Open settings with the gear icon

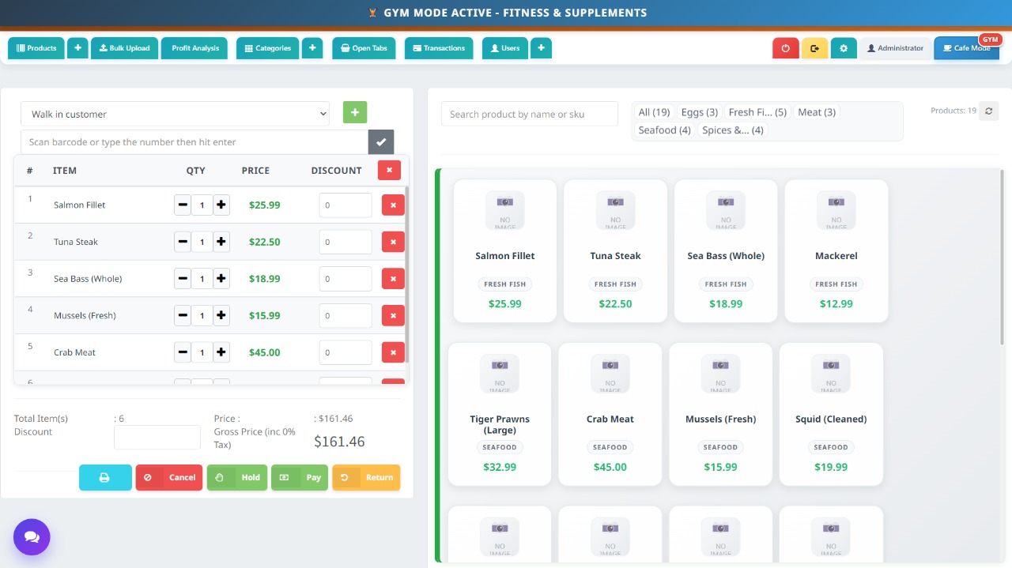(x=844, y=48)
